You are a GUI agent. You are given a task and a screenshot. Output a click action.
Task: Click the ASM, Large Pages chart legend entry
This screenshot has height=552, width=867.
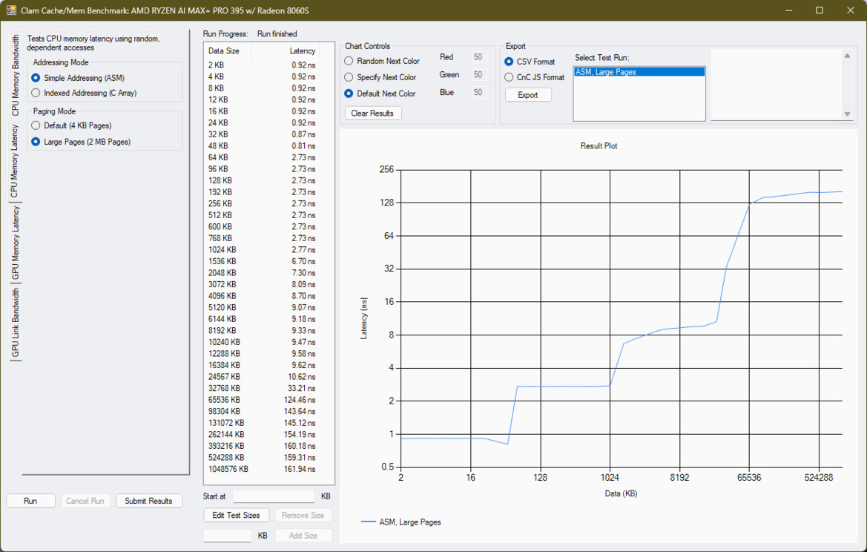point(401,522)
